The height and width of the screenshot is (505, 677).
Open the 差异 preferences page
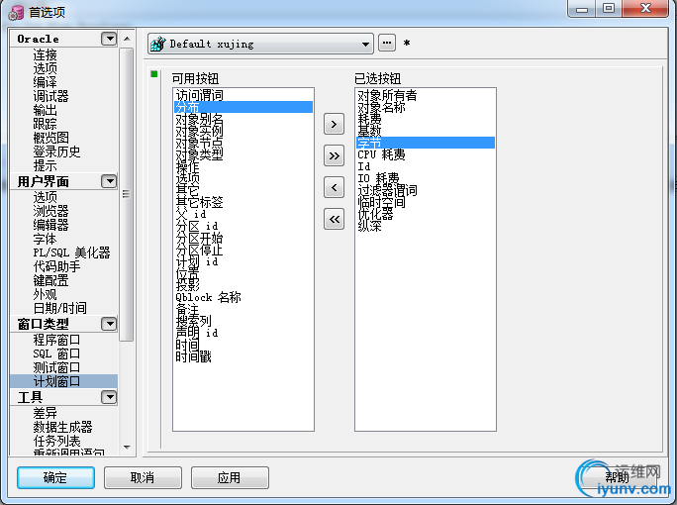(x=45, y=413)
